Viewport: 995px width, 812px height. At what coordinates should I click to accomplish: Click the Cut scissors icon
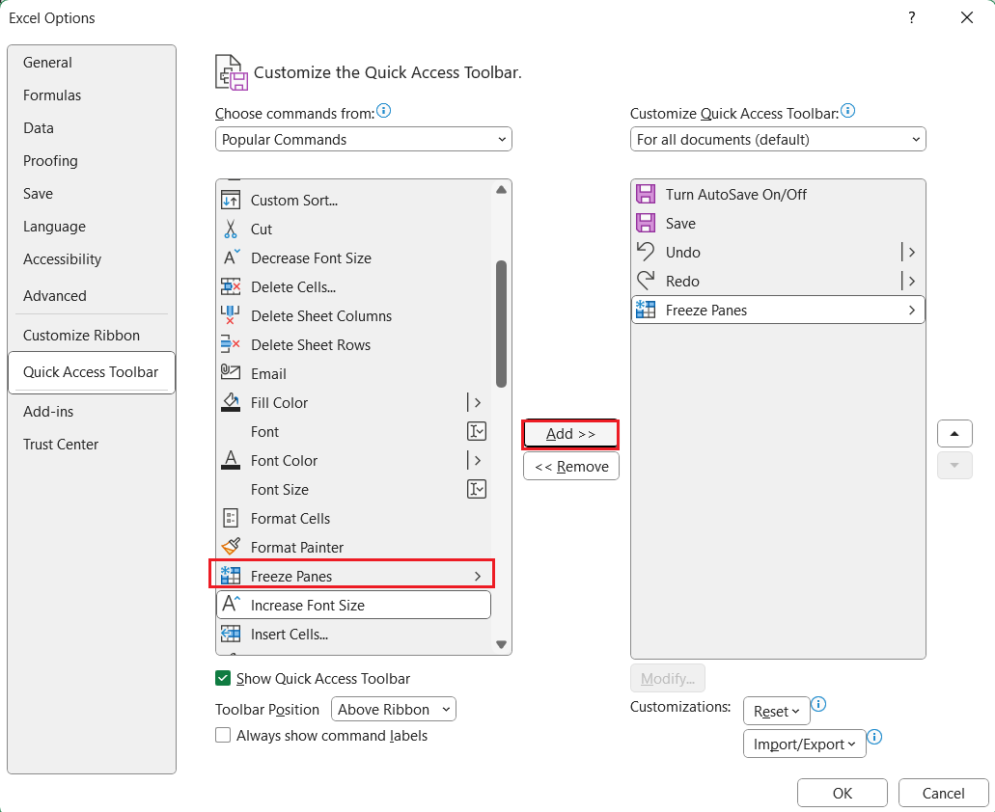pyautogui.click(x=231, y=229)
